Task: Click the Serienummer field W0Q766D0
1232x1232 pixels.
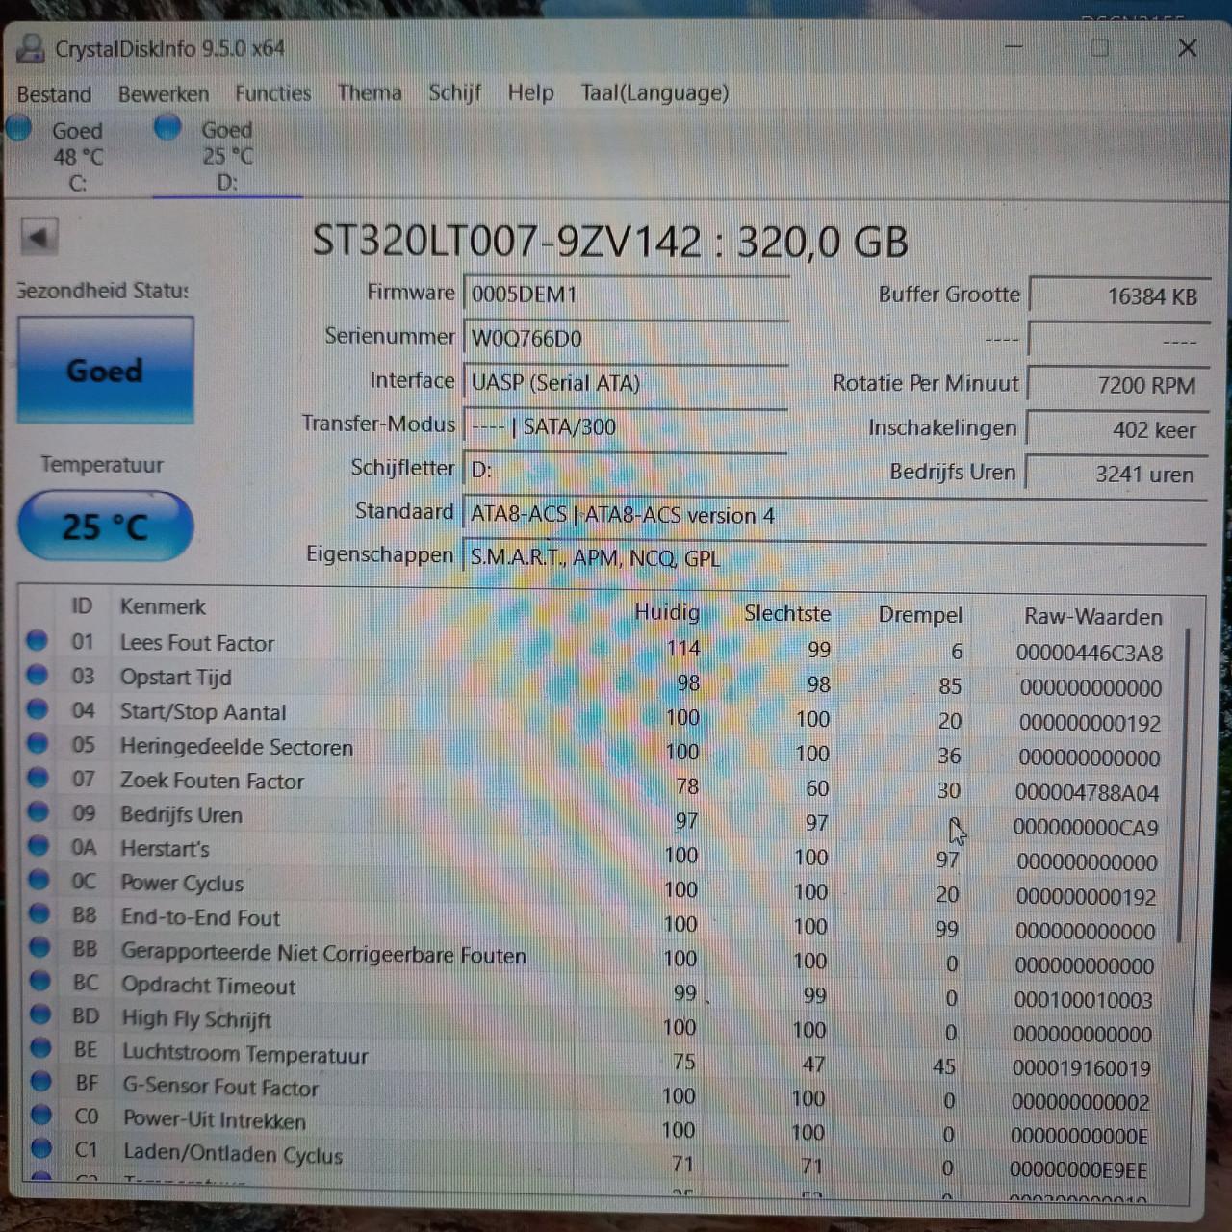Action: [626, 338]
